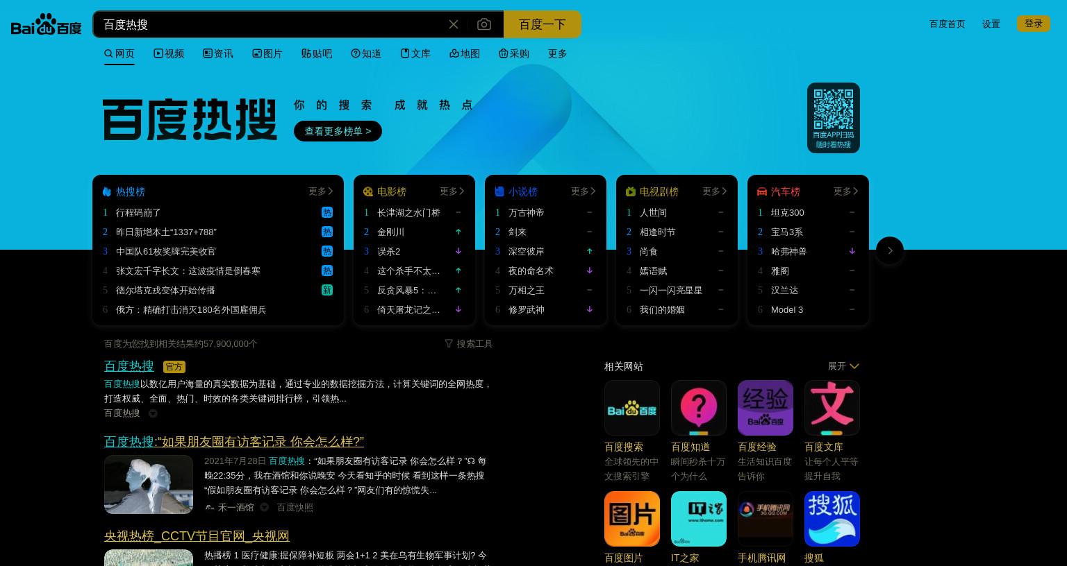Click the 电视剧榜 TV icon

click(x=631, y=191)
